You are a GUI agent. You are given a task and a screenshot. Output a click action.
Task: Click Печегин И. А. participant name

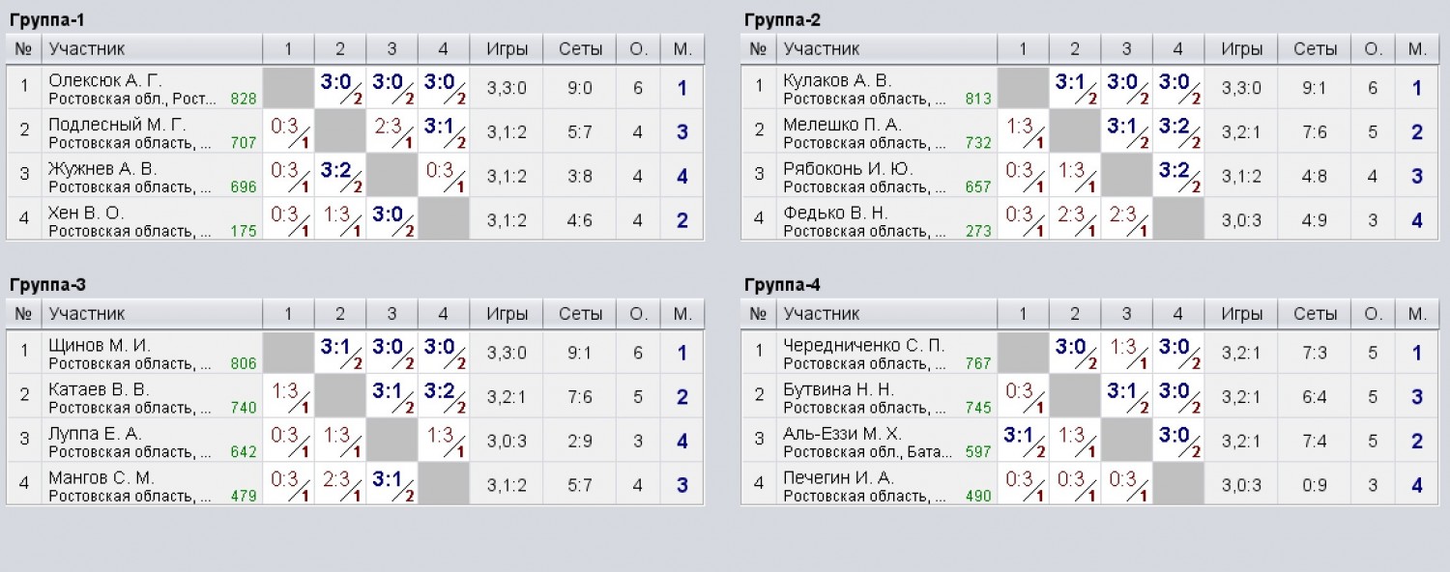click(x=839, y=477)
